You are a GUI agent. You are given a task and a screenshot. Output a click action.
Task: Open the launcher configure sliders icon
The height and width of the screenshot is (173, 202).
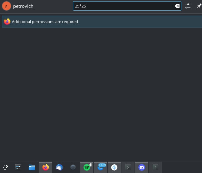pos(188,6)
